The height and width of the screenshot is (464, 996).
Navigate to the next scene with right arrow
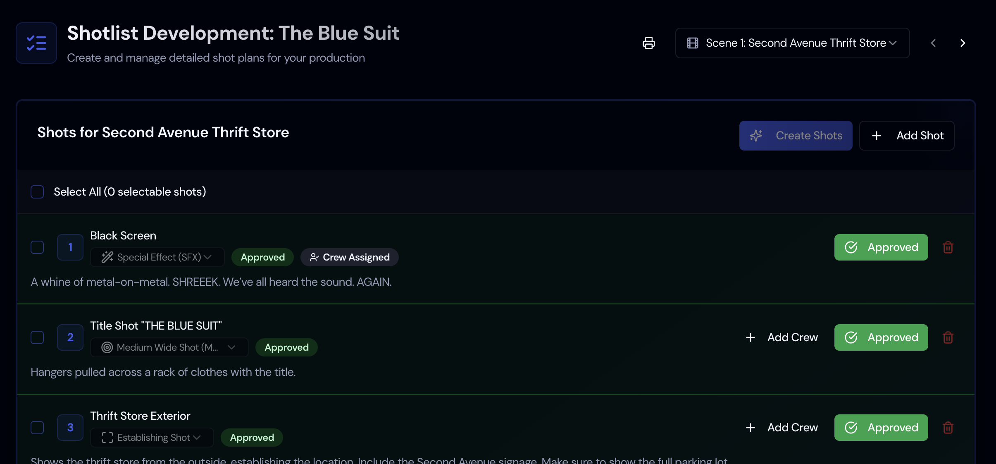963,43
